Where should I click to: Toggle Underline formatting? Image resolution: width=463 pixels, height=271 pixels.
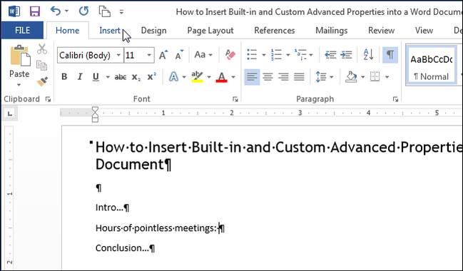(x=96, y=77)
